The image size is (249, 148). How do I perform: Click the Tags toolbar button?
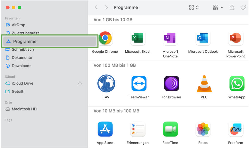click(x=243, y=8)
